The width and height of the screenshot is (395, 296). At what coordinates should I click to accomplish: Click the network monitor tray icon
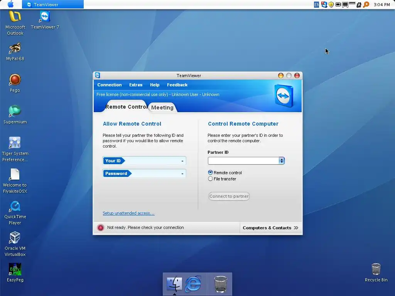[x=345, y=5]
